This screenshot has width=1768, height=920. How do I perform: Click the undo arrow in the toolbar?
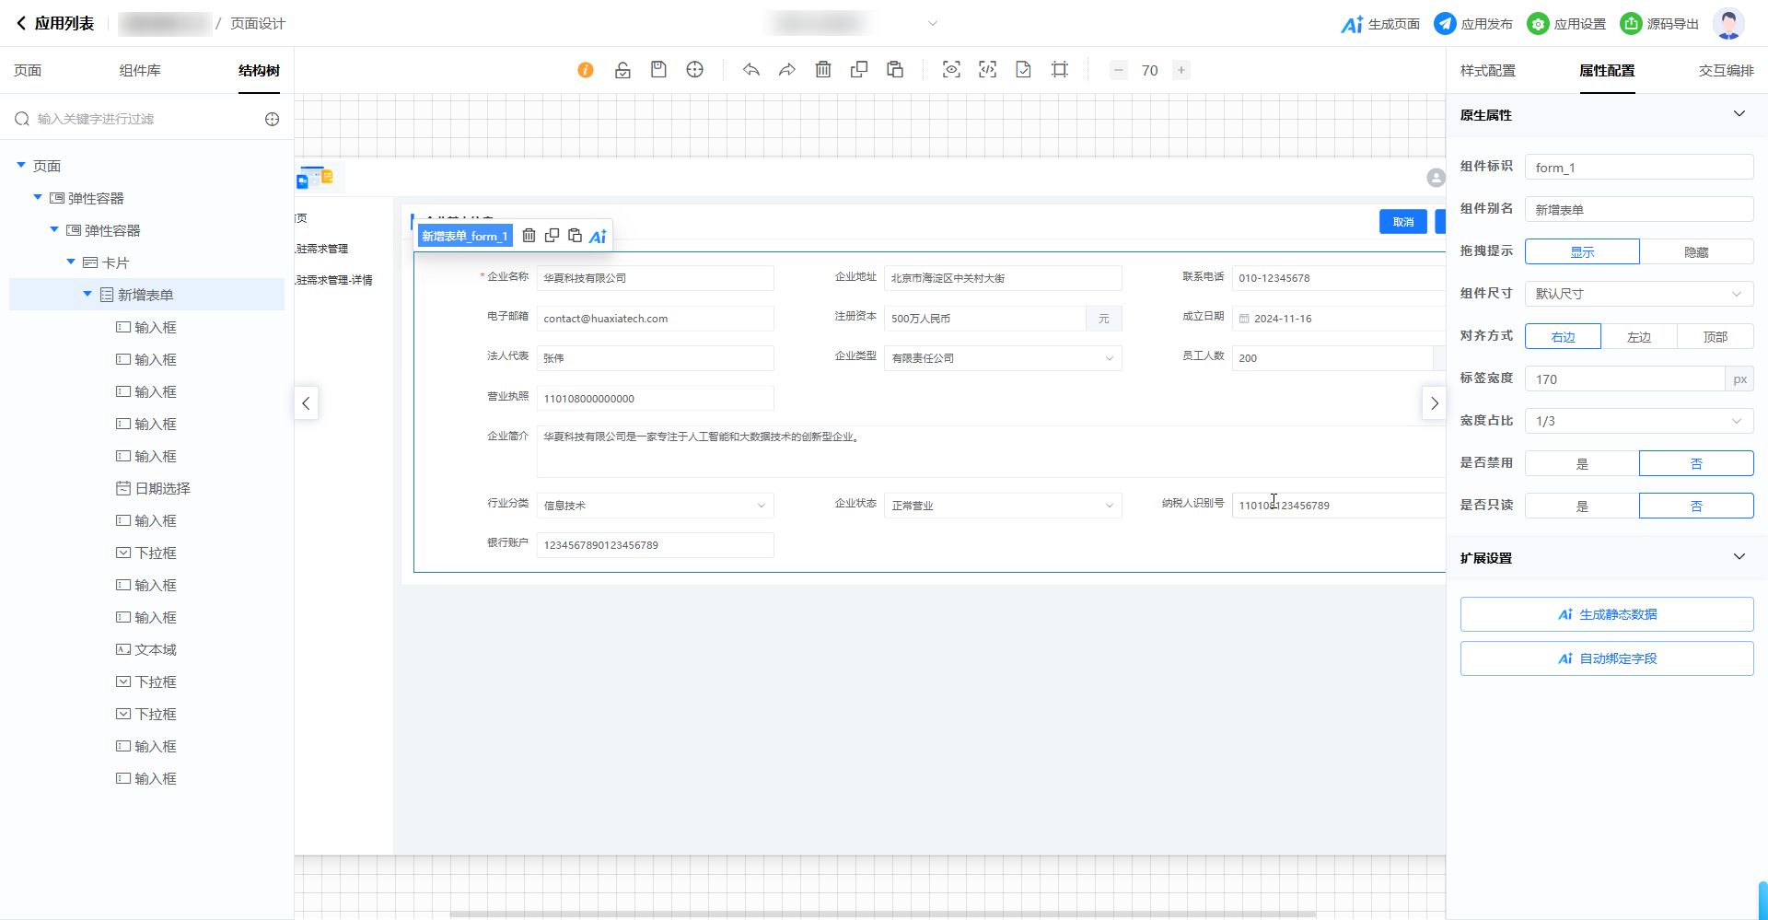click(x=751, y=70)
